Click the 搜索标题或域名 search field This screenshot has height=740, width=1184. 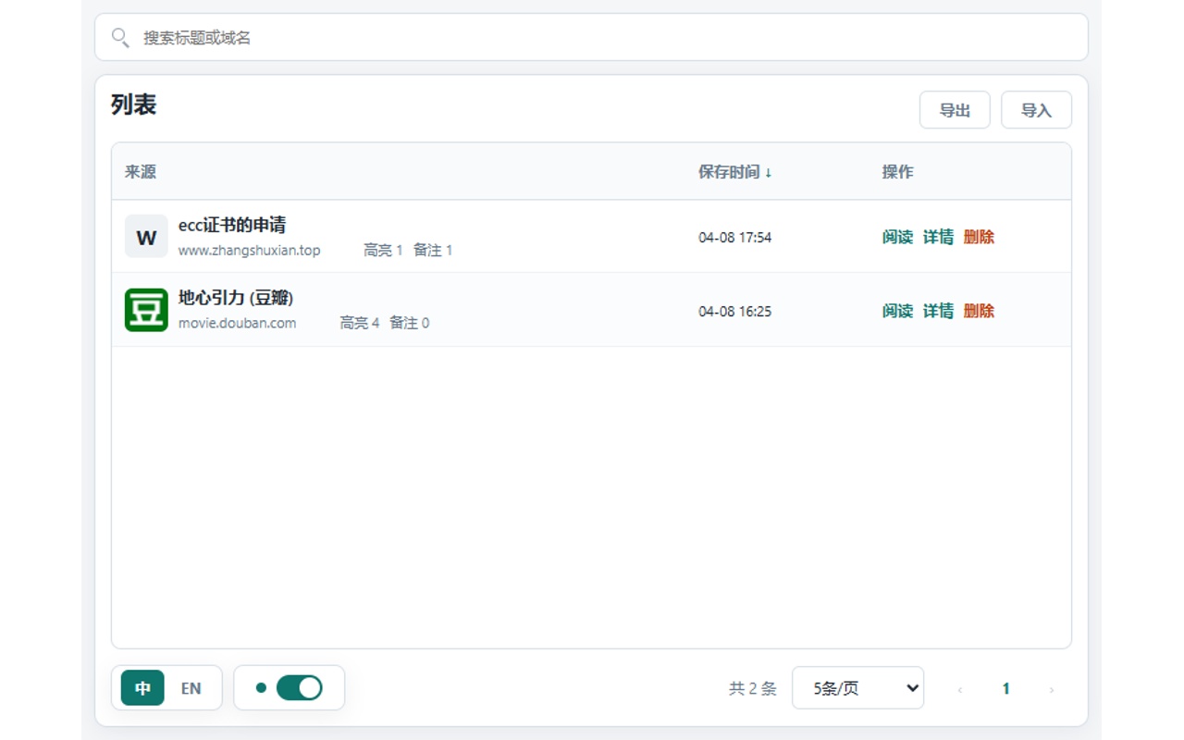tap(591, 37)
